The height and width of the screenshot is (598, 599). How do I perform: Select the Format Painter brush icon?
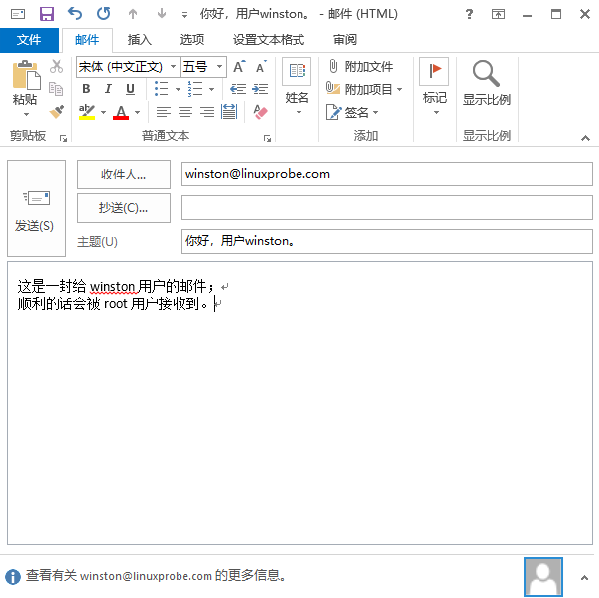coord(57,112)
